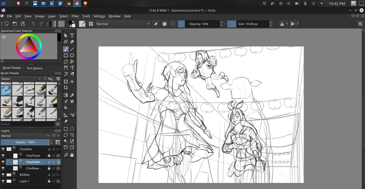
Task: Toggle horizontal mirror tool
Action: (x=282, y=24)
